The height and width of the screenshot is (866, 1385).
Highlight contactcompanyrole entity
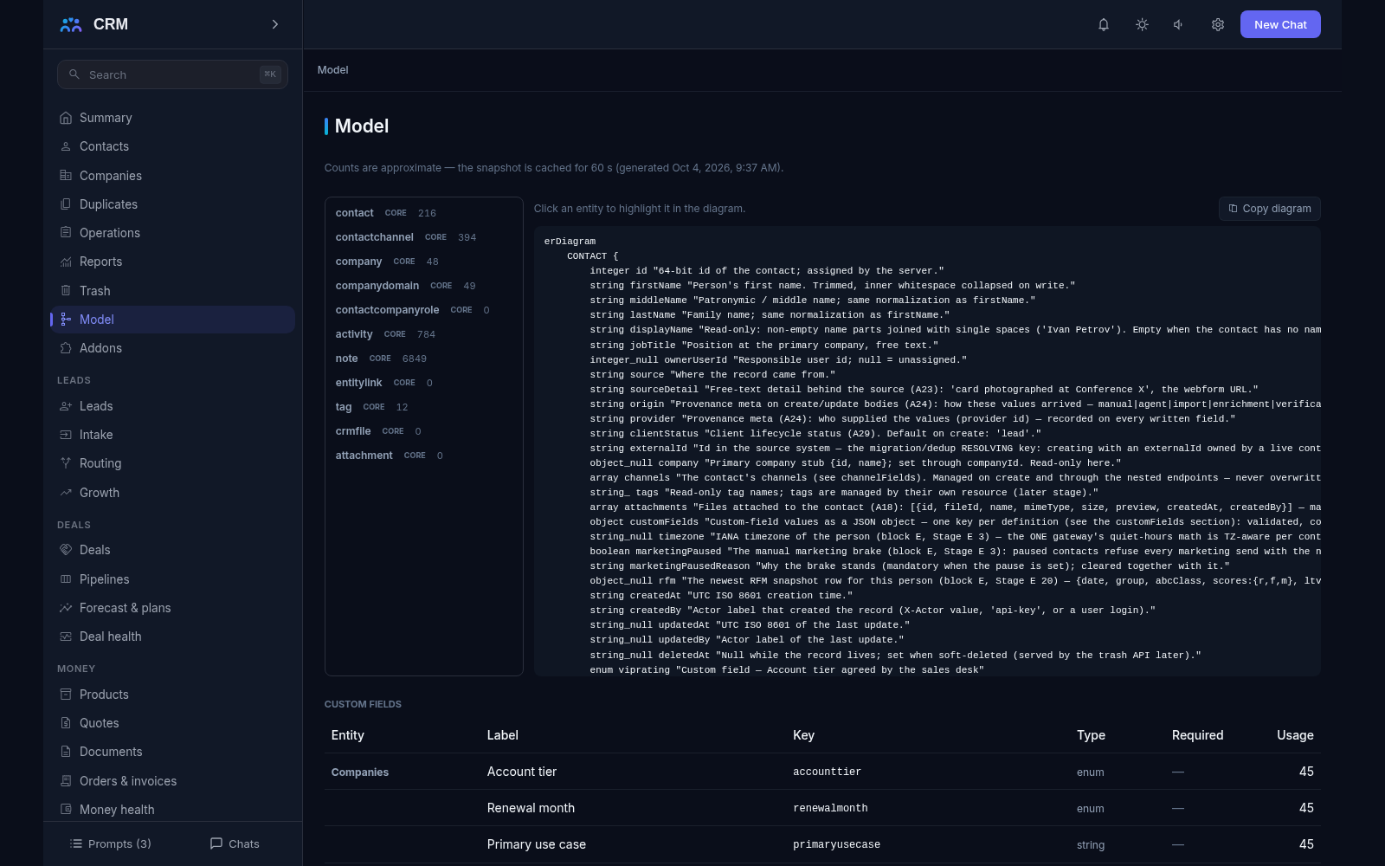(x=423, y=310)
